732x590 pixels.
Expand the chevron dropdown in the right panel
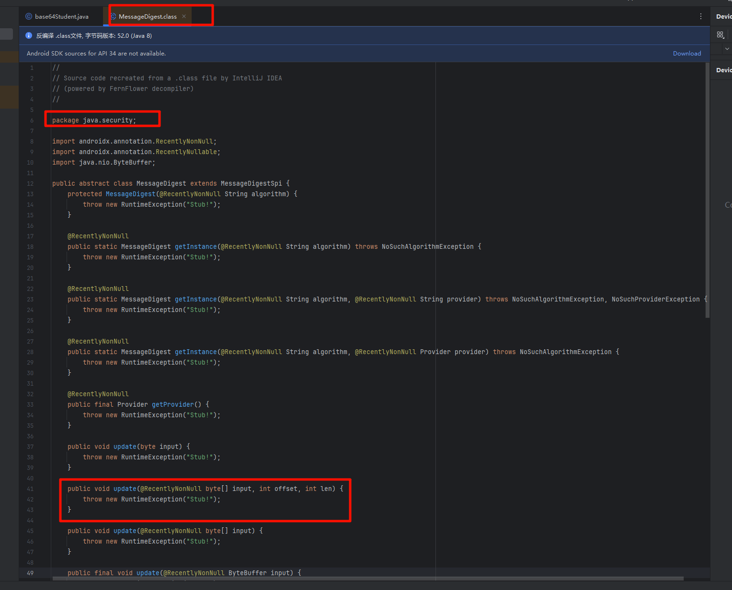tap(727, 49)
